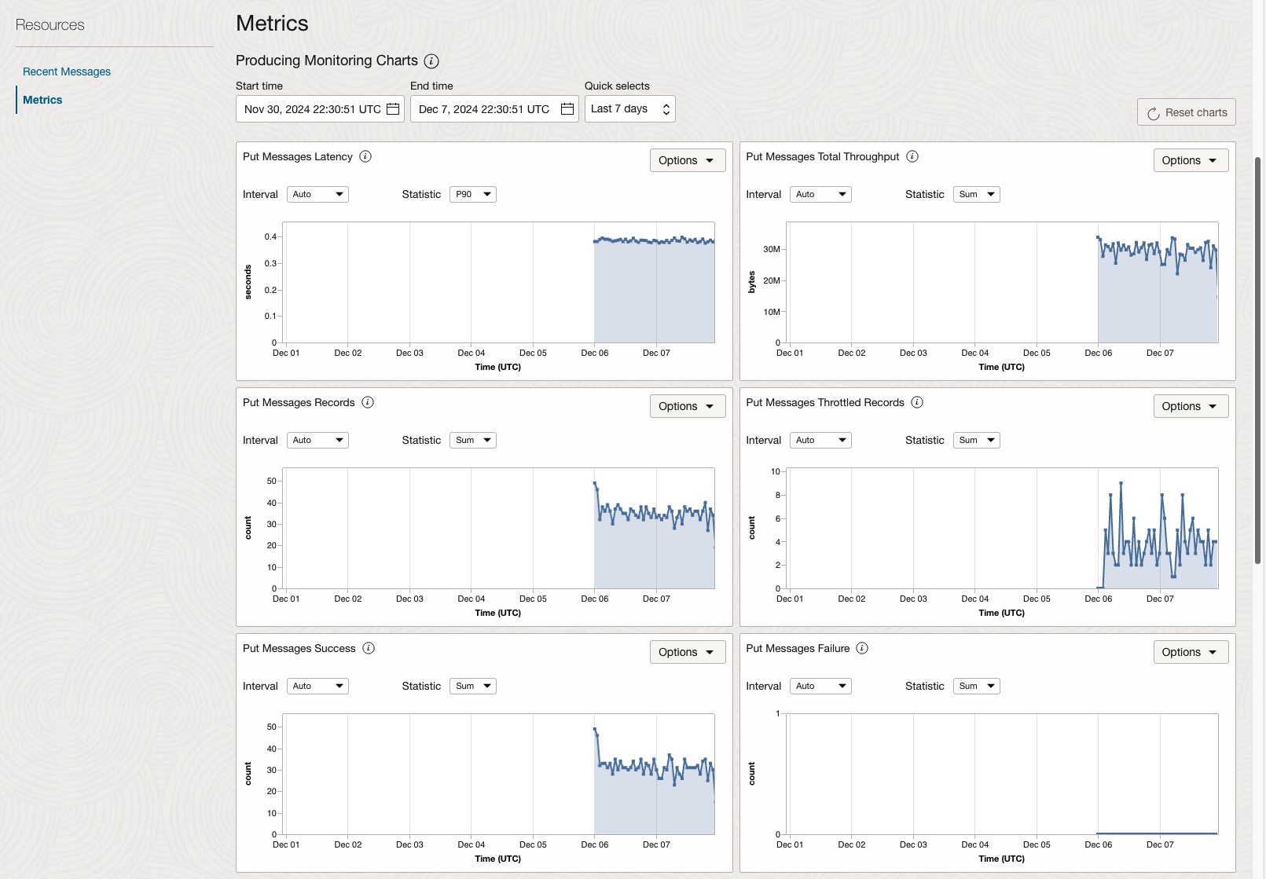Edit End time field Dec 7, 2024
The width and height of the screenshot is (1266, 879).
click(x=494, y=109)
